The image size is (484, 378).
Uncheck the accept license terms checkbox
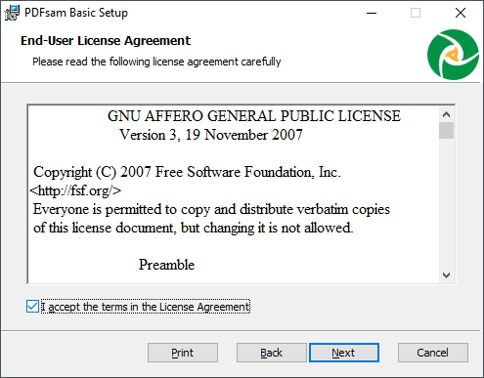[32, 307]
